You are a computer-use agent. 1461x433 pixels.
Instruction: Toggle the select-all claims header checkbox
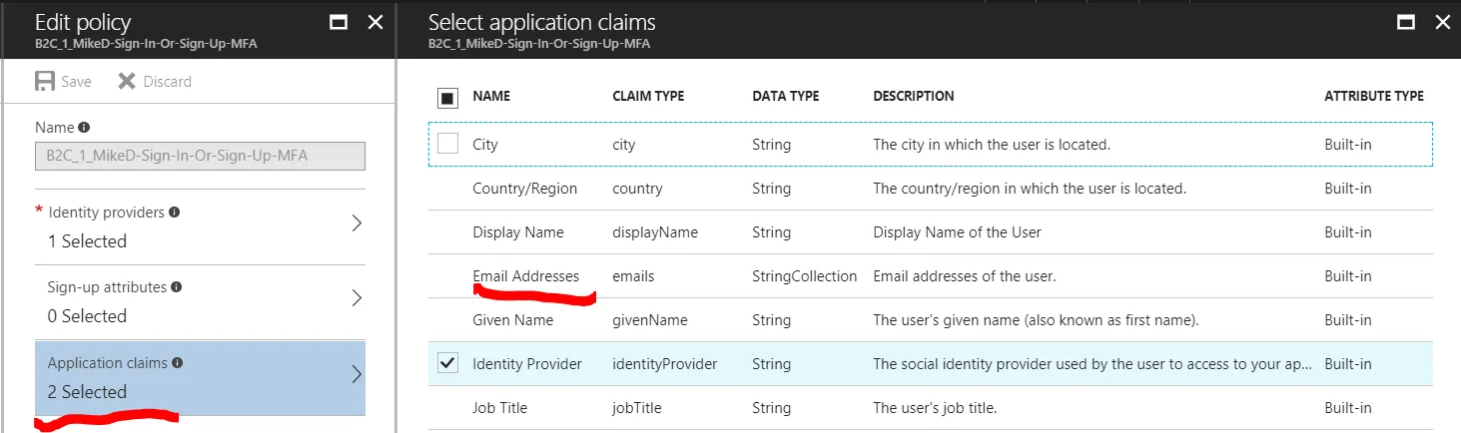[447, 98]
